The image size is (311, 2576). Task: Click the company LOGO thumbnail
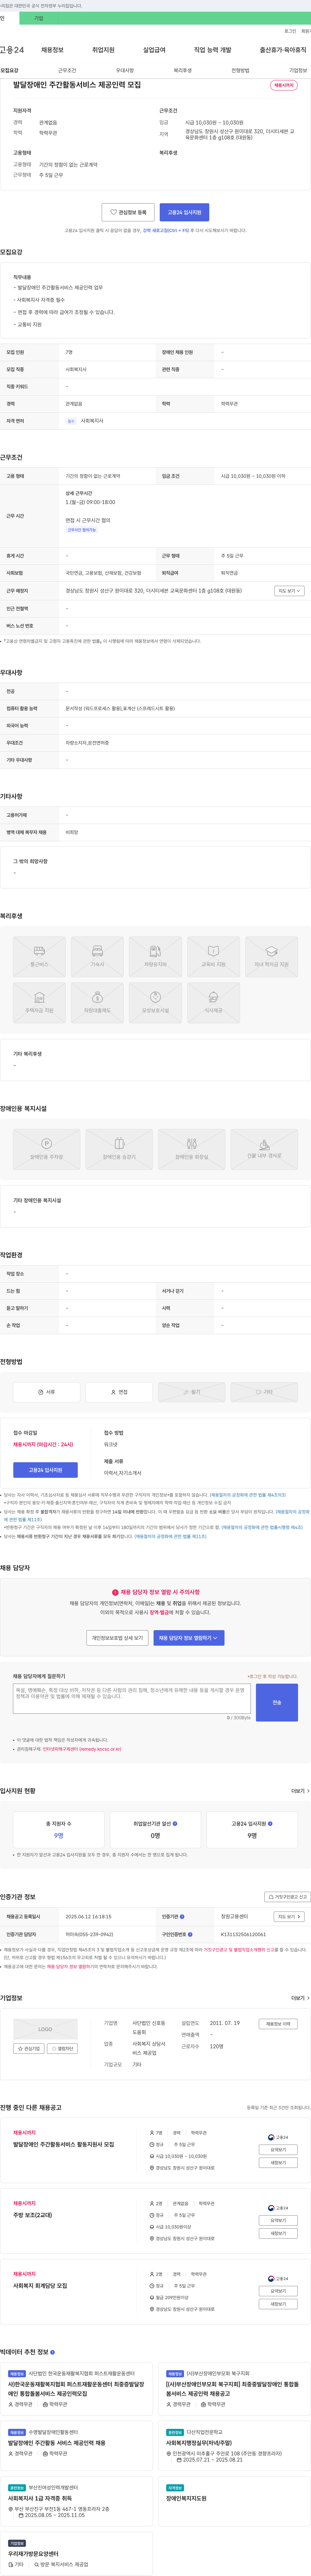coord(45,2029)
